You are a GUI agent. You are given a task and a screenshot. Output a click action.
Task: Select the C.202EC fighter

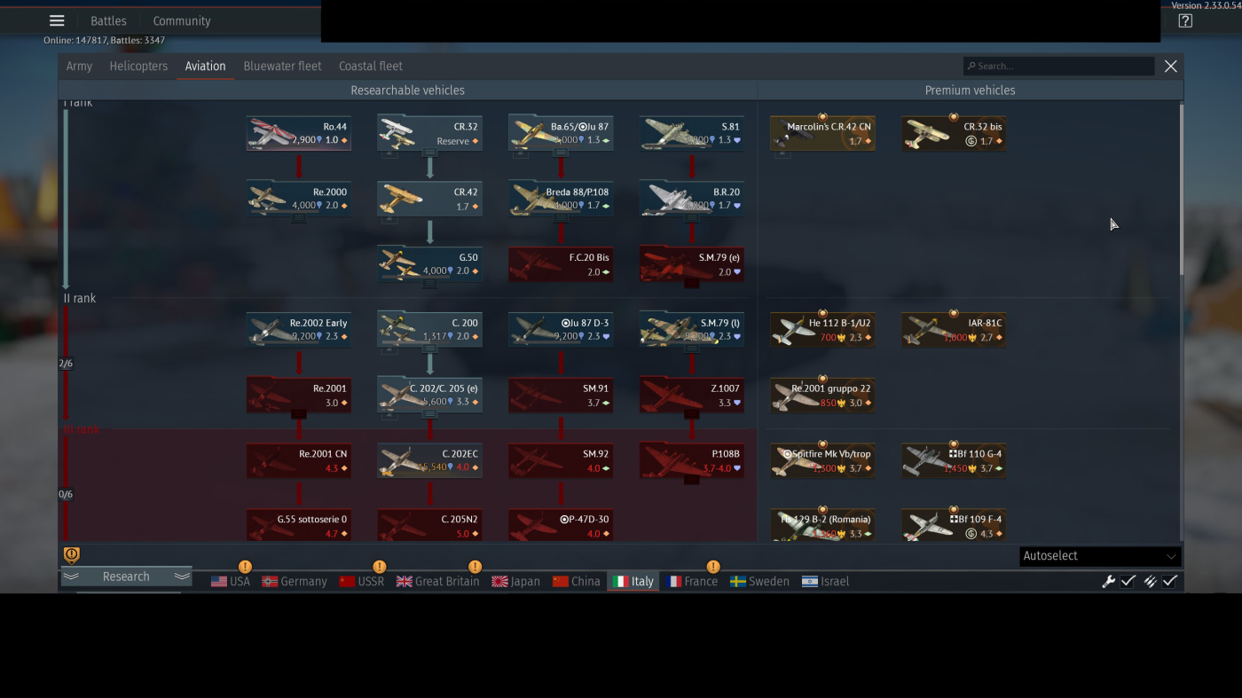click(430, 460)
